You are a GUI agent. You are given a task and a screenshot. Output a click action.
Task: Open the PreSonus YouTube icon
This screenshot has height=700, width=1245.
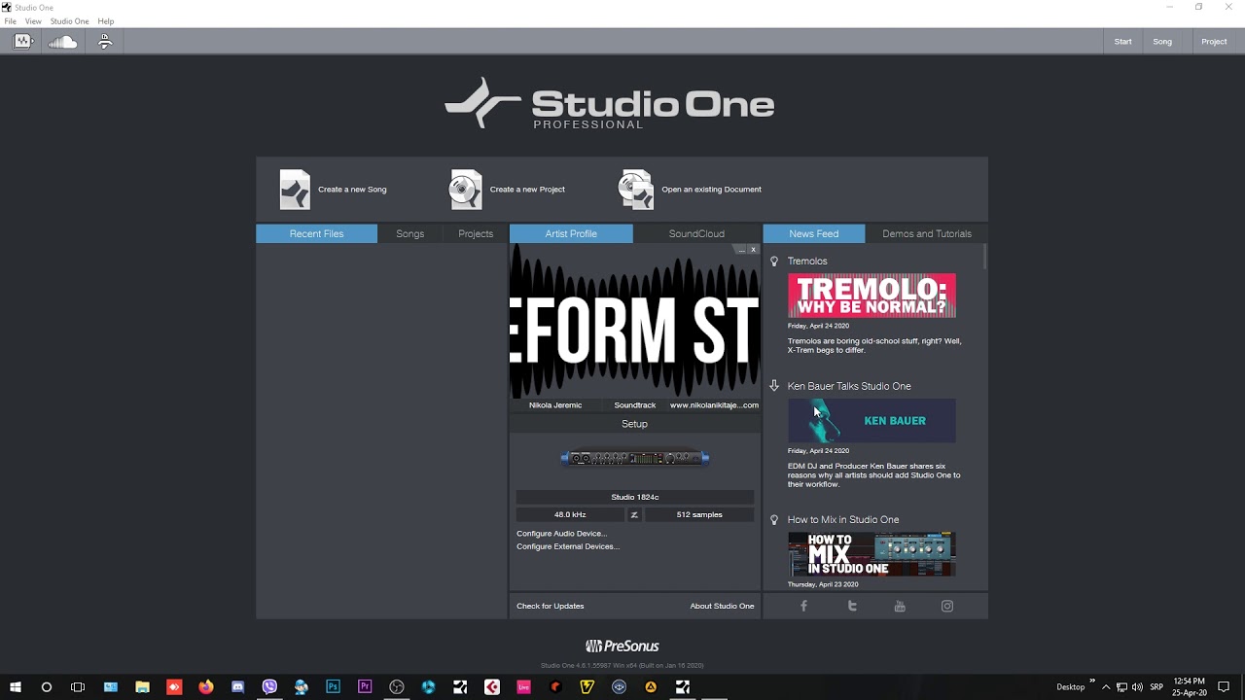pos(900,606)
